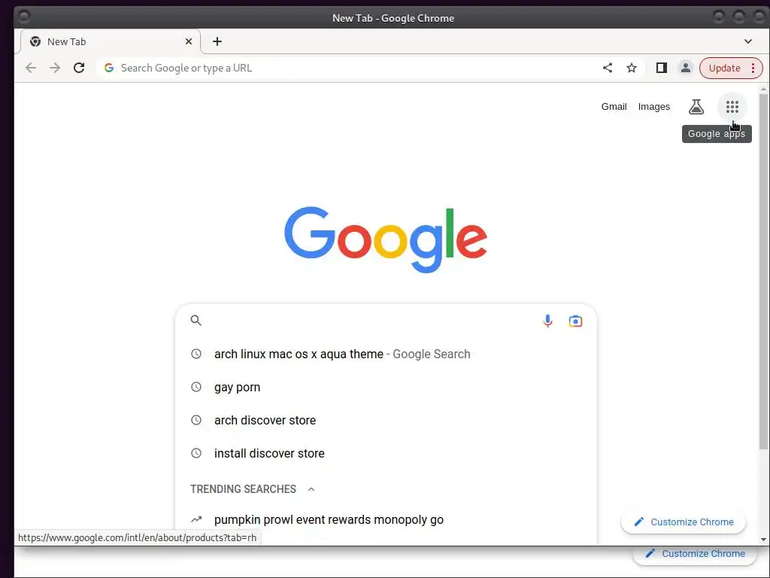Open Gmail link

click(614, 107)
